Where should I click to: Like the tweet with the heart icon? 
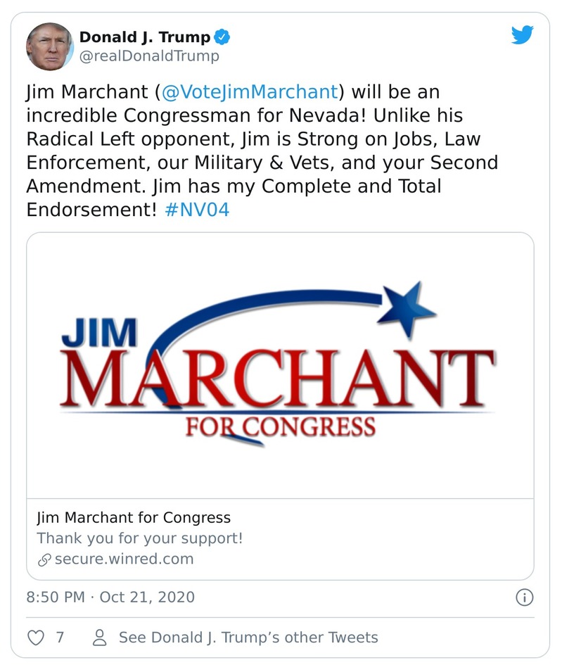pos(35,638)
